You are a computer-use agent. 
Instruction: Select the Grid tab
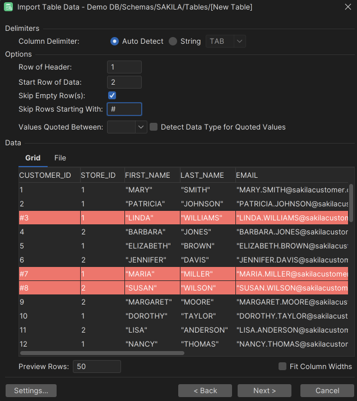pyautogui.click(x=33, y=158)
